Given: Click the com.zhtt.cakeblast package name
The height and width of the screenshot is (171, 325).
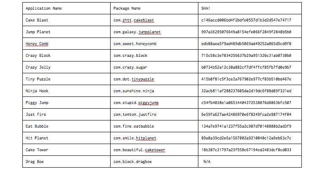Looking at the screenshot, I should (x=134, y=20).
